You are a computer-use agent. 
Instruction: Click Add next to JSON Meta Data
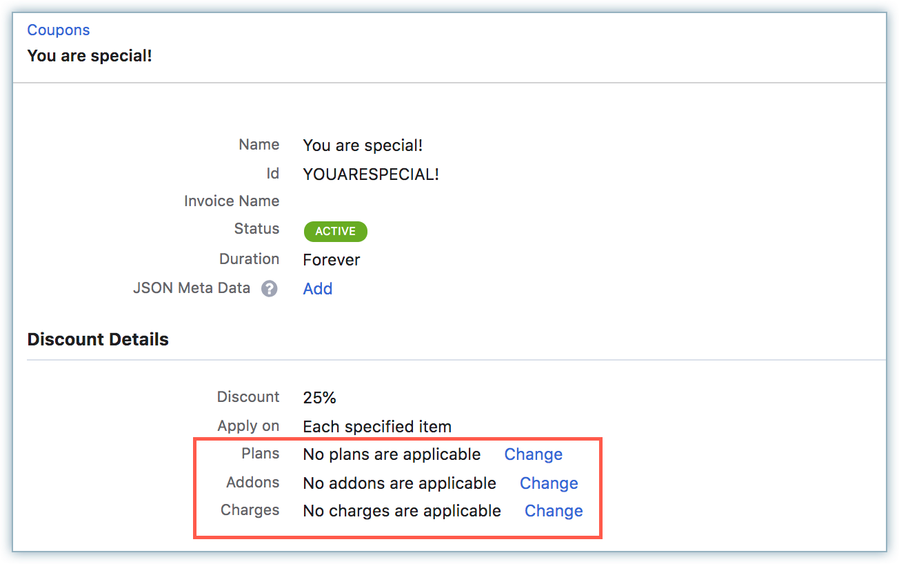[x=318, y=289]
